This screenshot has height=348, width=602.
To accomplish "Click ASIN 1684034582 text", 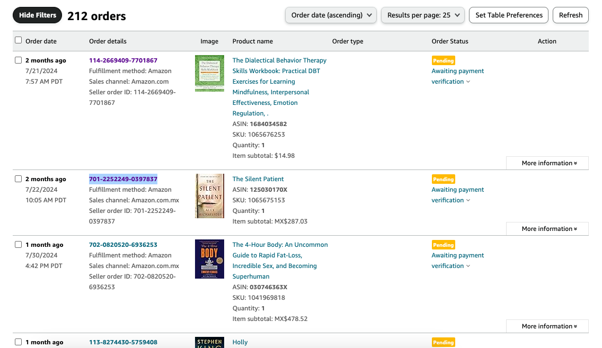I will click(x=260, y=124).
